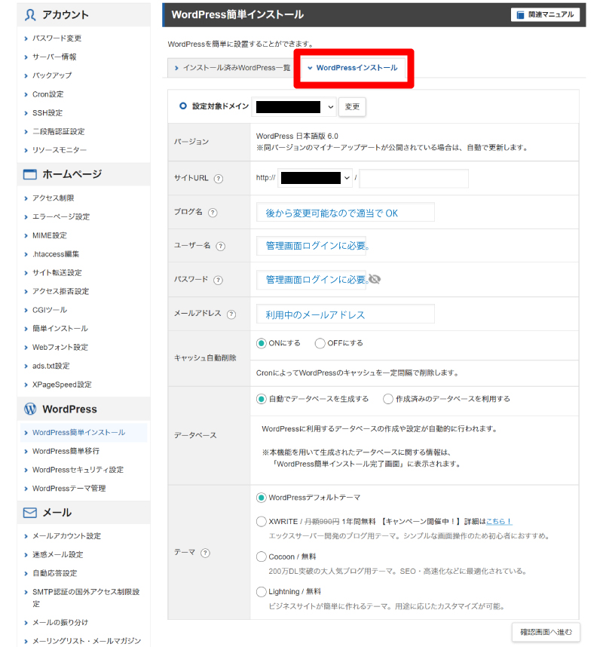The image size is (603, 647).
Task: Click the ブログ名 input field
Action: 345,212
